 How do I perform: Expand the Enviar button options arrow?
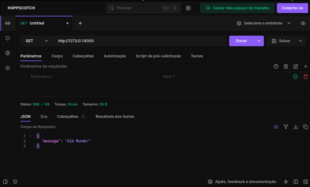[259, 41]
